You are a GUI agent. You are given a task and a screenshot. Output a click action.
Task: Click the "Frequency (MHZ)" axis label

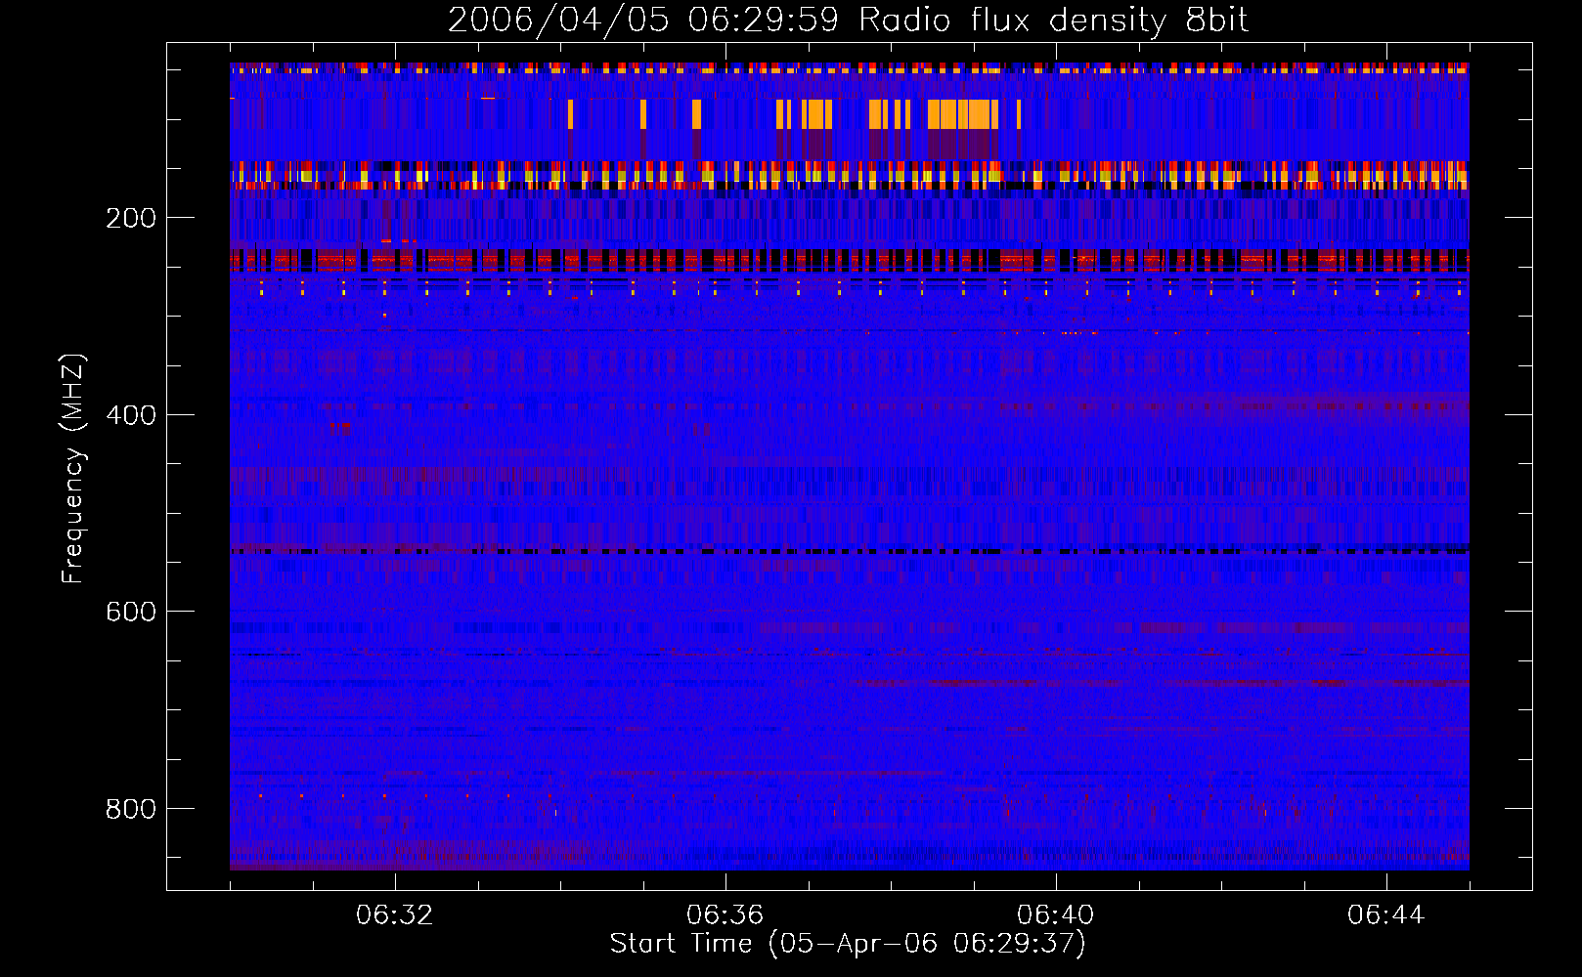[x=72, y=469]
